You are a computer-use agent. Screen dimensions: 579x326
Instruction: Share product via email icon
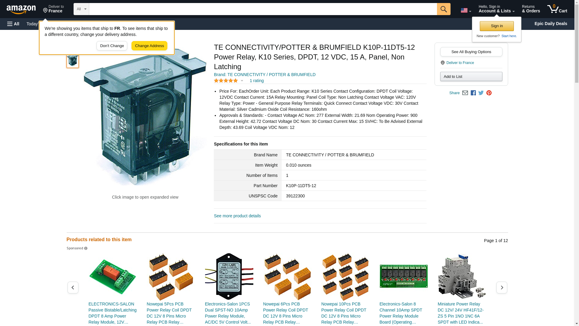tap(465, 93)
